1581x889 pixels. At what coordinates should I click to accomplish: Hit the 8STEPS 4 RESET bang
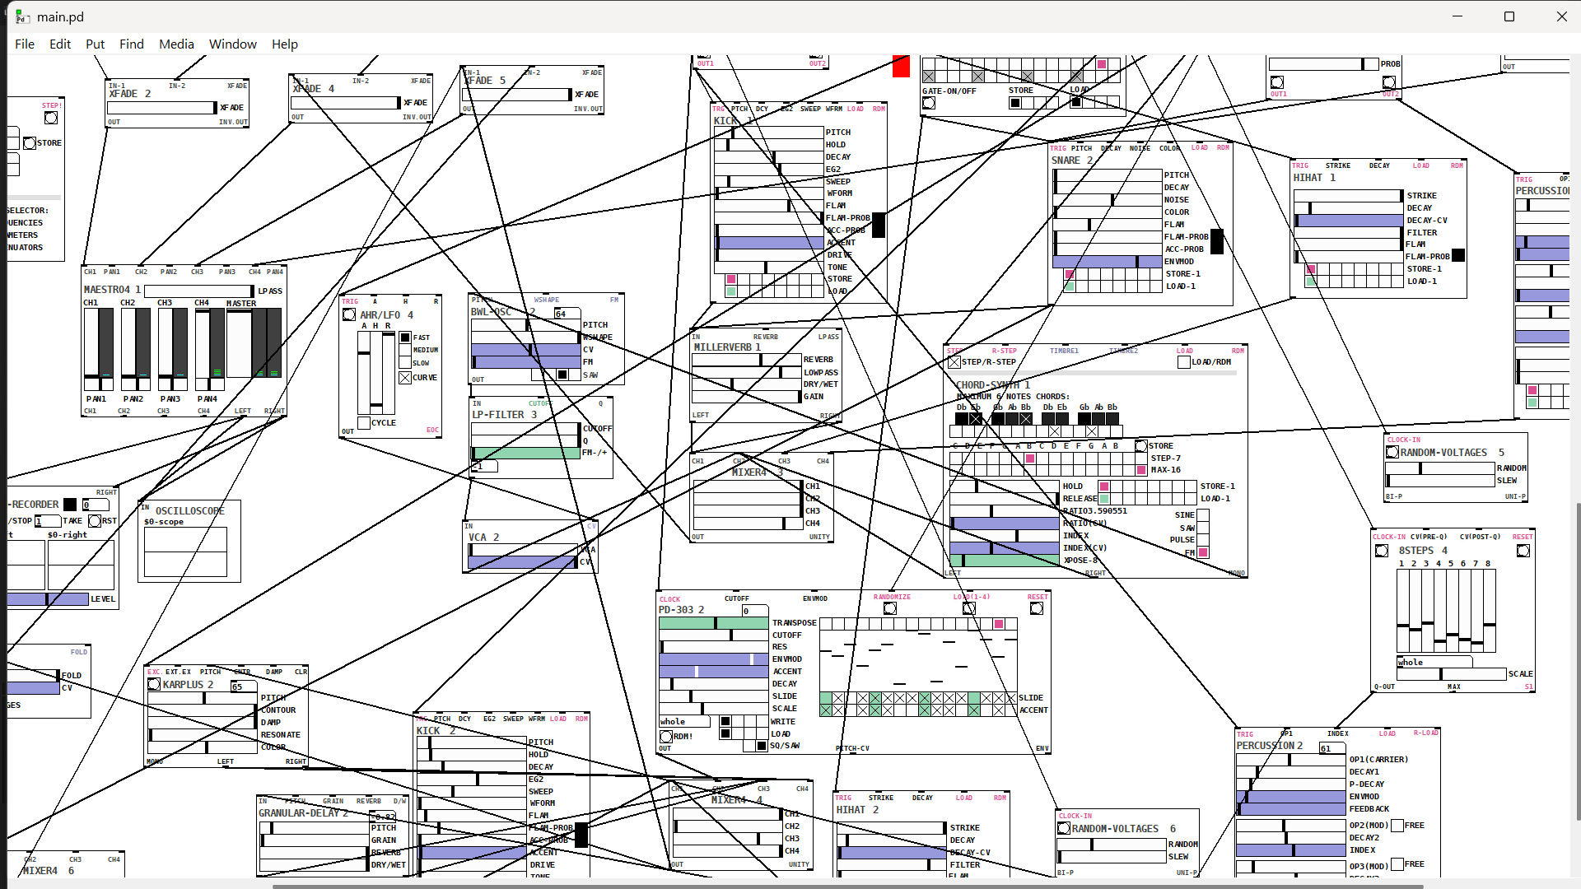(1523, 551)
